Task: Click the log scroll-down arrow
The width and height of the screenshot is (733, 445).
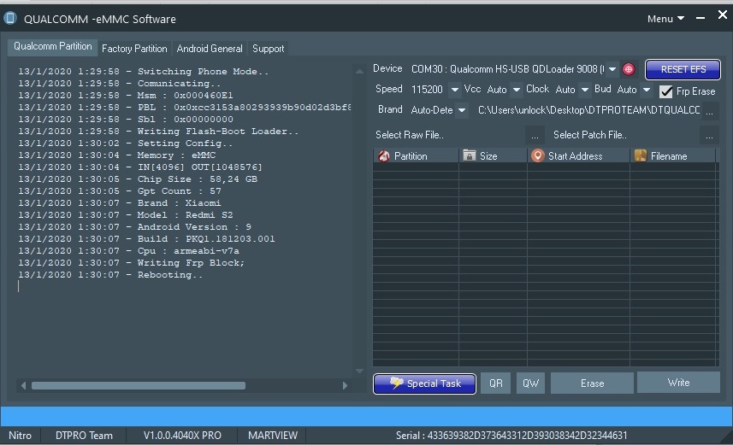Action: click(x=359, y=372)
